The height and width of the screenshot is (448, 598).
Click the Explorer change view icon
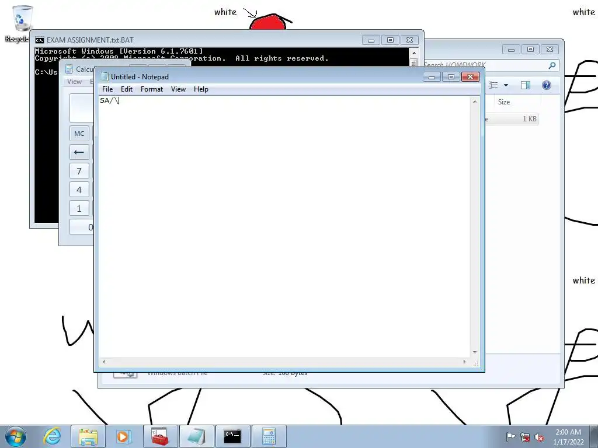[x=493, y=85]
